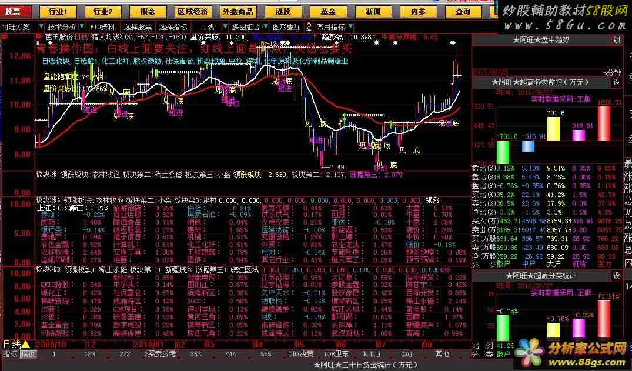Open the 行业1 sector category
Image resolution: width=632 pixels, height=371 pixels.
58,12
